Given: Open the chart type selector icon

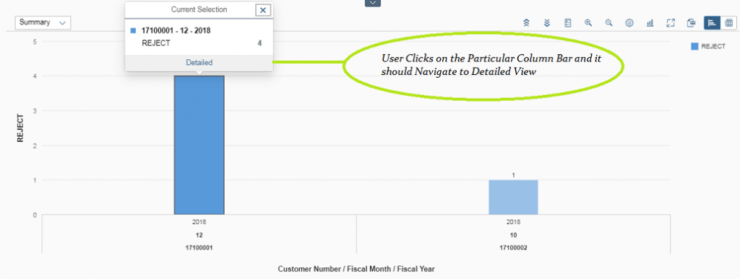Looking at the screenshot, I should coord(650,22).
